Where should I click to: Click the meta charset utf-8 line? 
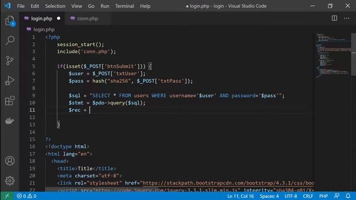pos(90,176)
